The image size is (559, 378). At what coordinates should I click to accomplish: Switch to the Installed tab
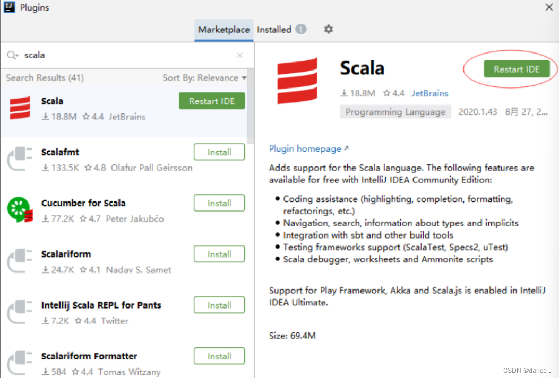coord(275,30)
